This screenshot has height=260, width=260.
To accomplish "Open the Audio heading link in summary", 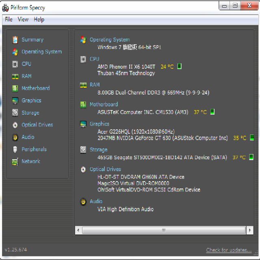I will pyautogui.click(x=96, y=201).
